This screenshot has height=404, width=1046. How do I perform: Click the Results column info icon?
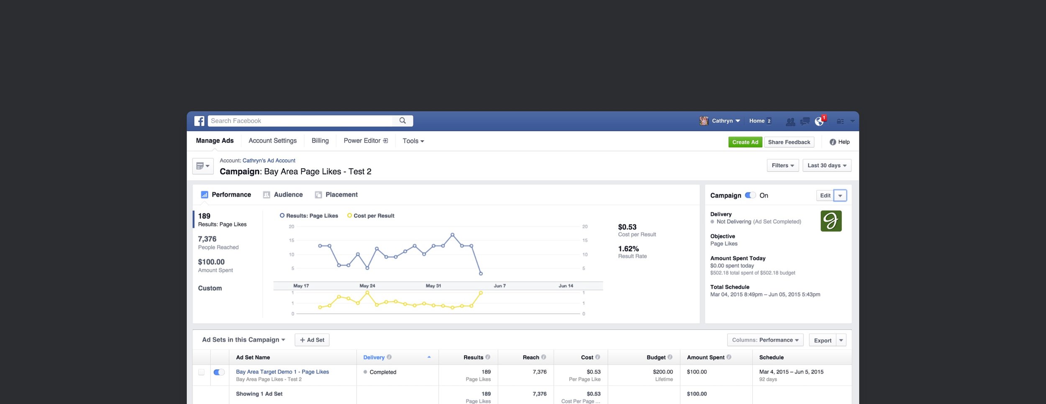[x=488, y=357]
